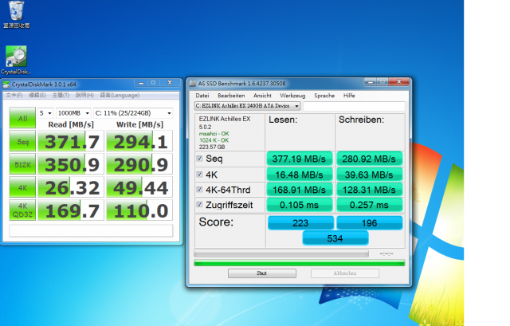Click the Seq write value 294.1

(x=139, y=141)
